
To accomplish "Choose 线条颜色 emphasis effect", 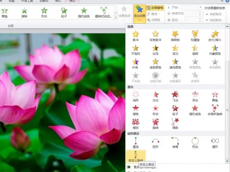I will 155,64.
